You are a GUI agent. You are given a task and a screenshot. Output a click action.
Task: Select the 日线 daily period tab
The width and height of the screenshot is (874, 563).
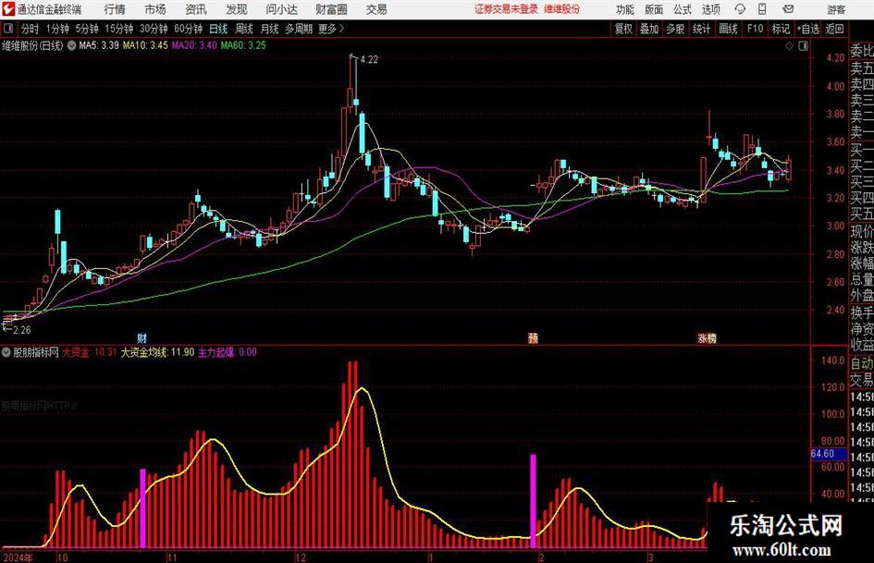pyautogui.click(x=218, y=29)
